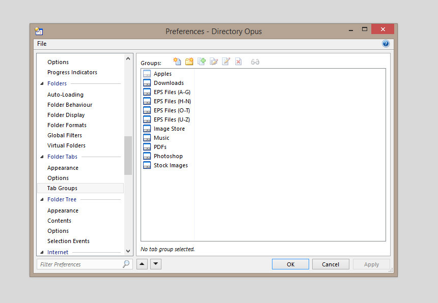Screen dimensions: 438x303
Task: Collapse the Folders category
Action: click(42, 83)
